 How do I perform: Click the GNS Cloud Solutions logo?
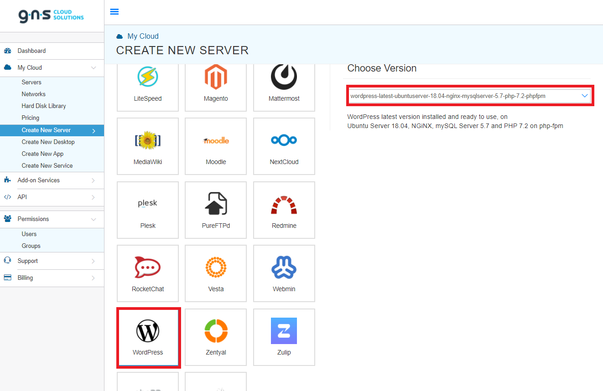pos(51,15)
